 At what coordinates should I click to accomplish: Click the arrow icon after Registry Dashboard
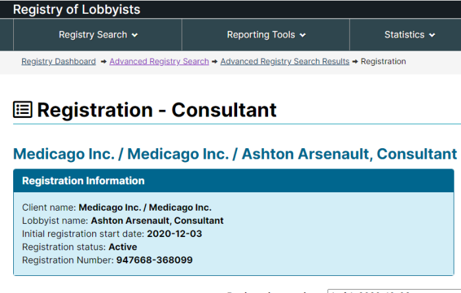point(103,61)
